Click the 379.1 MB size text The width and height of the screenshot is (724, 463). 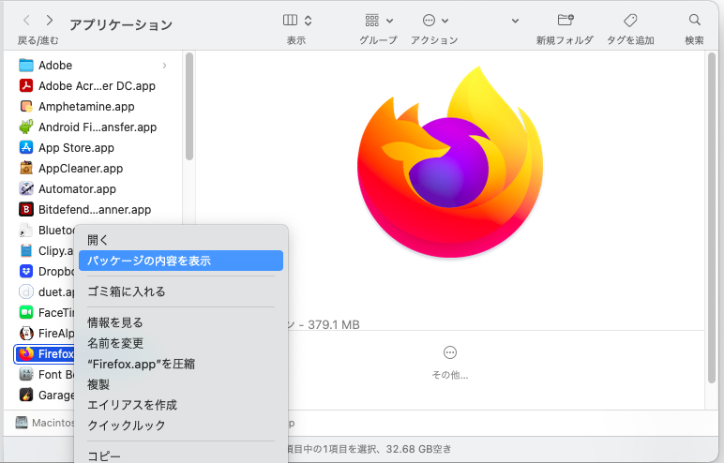[334, 325]
